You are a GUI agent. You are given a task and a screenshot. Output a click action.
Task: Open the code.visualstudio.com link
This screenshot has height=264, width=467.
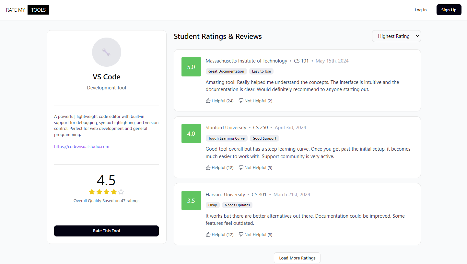(x=81, y=146)
